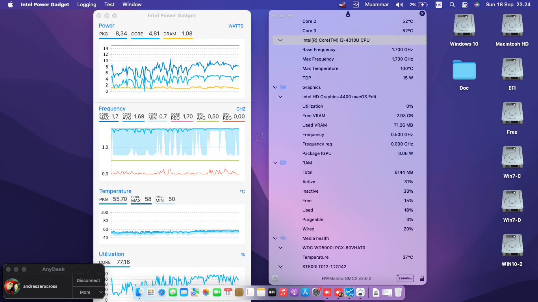Click the Frequency section heading
Screen dimensions: 538x302
(x=112, y=109)
